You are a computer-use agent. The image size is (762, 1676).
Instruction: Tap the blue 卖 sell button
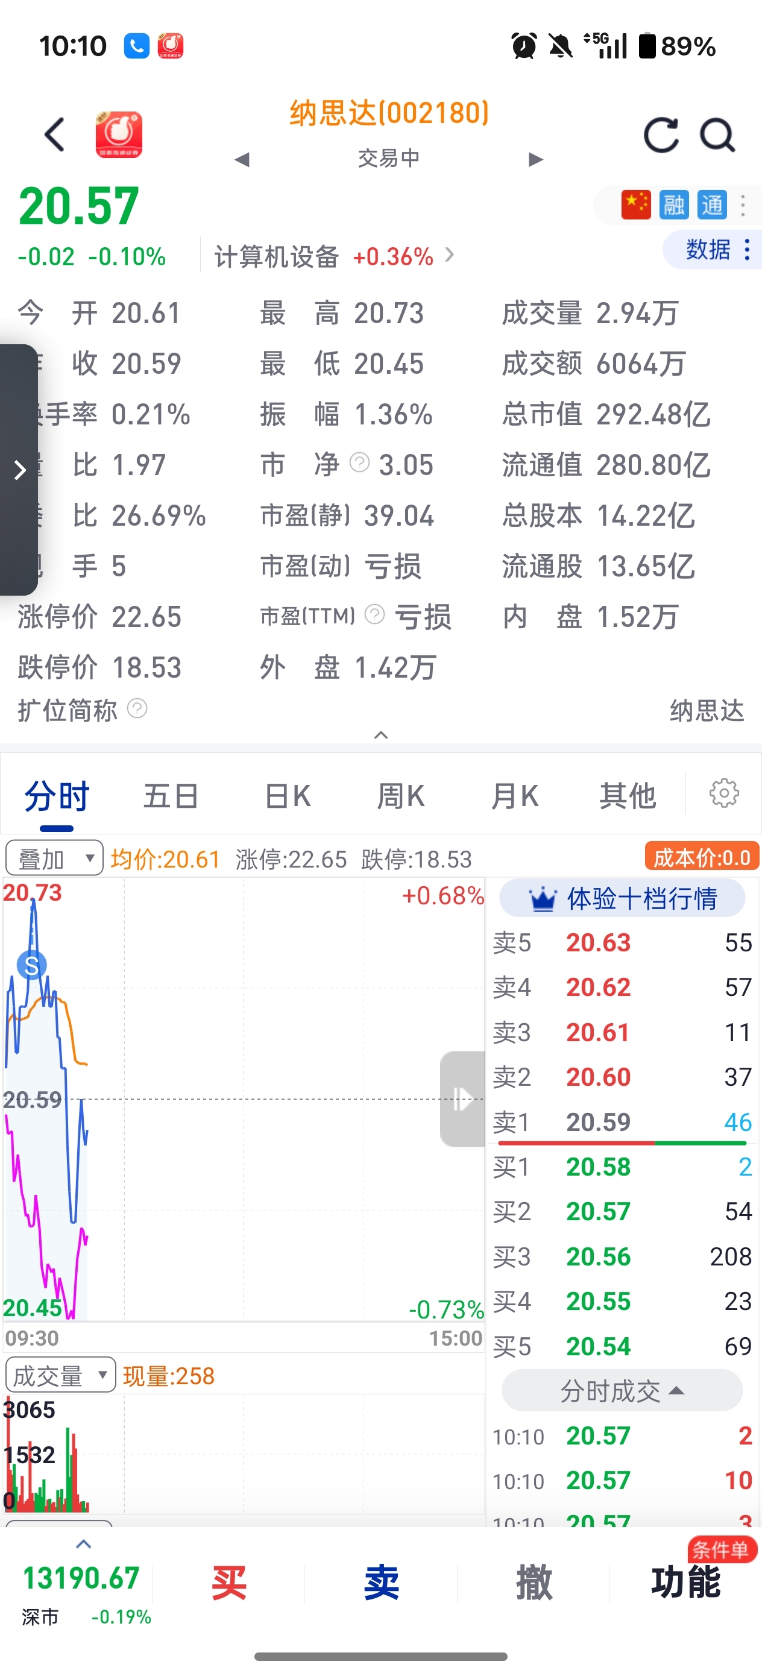tap(382, 1583)
